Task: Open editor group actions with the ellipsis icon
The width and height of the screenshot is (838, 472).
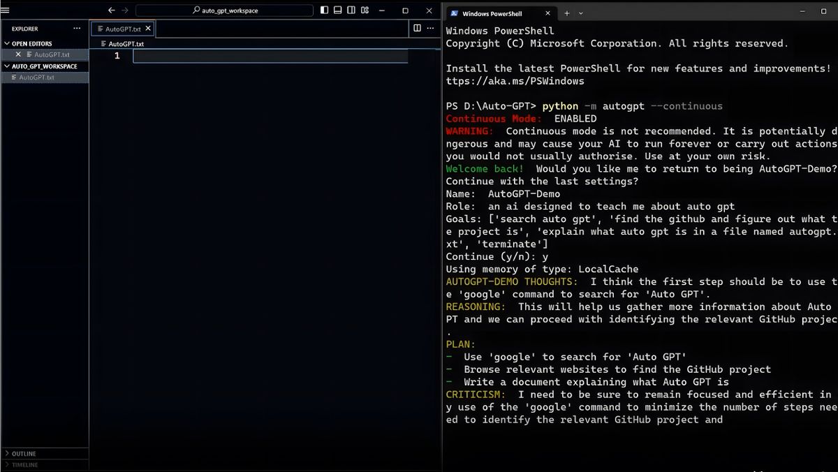Action: click(429, 28)
